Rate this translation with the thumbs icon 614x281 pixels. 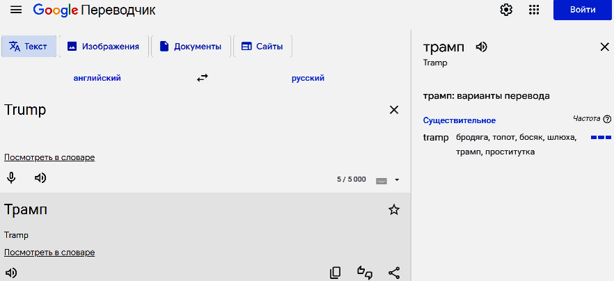[x=365, y=273]
